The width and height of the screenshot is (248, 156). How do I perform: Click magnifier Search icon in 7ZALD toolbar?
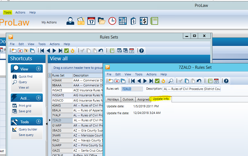pyautogui.click(x=171, y=81)
